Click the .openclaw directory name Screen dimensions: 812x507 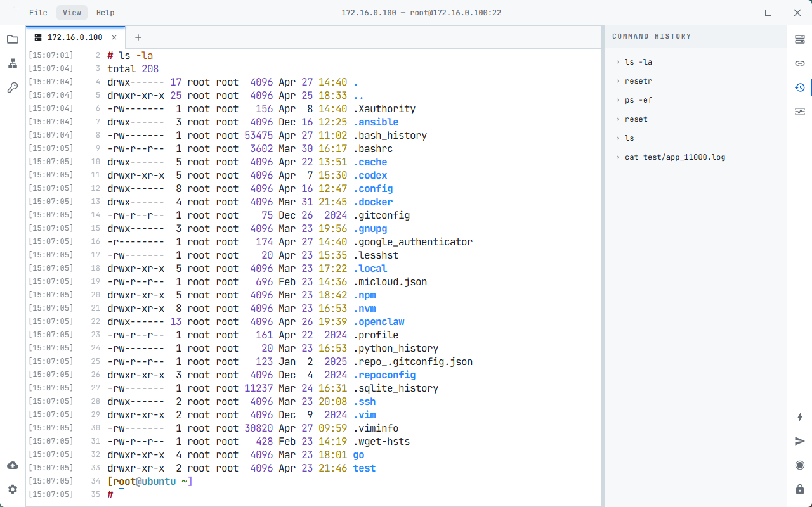[379, 322]
